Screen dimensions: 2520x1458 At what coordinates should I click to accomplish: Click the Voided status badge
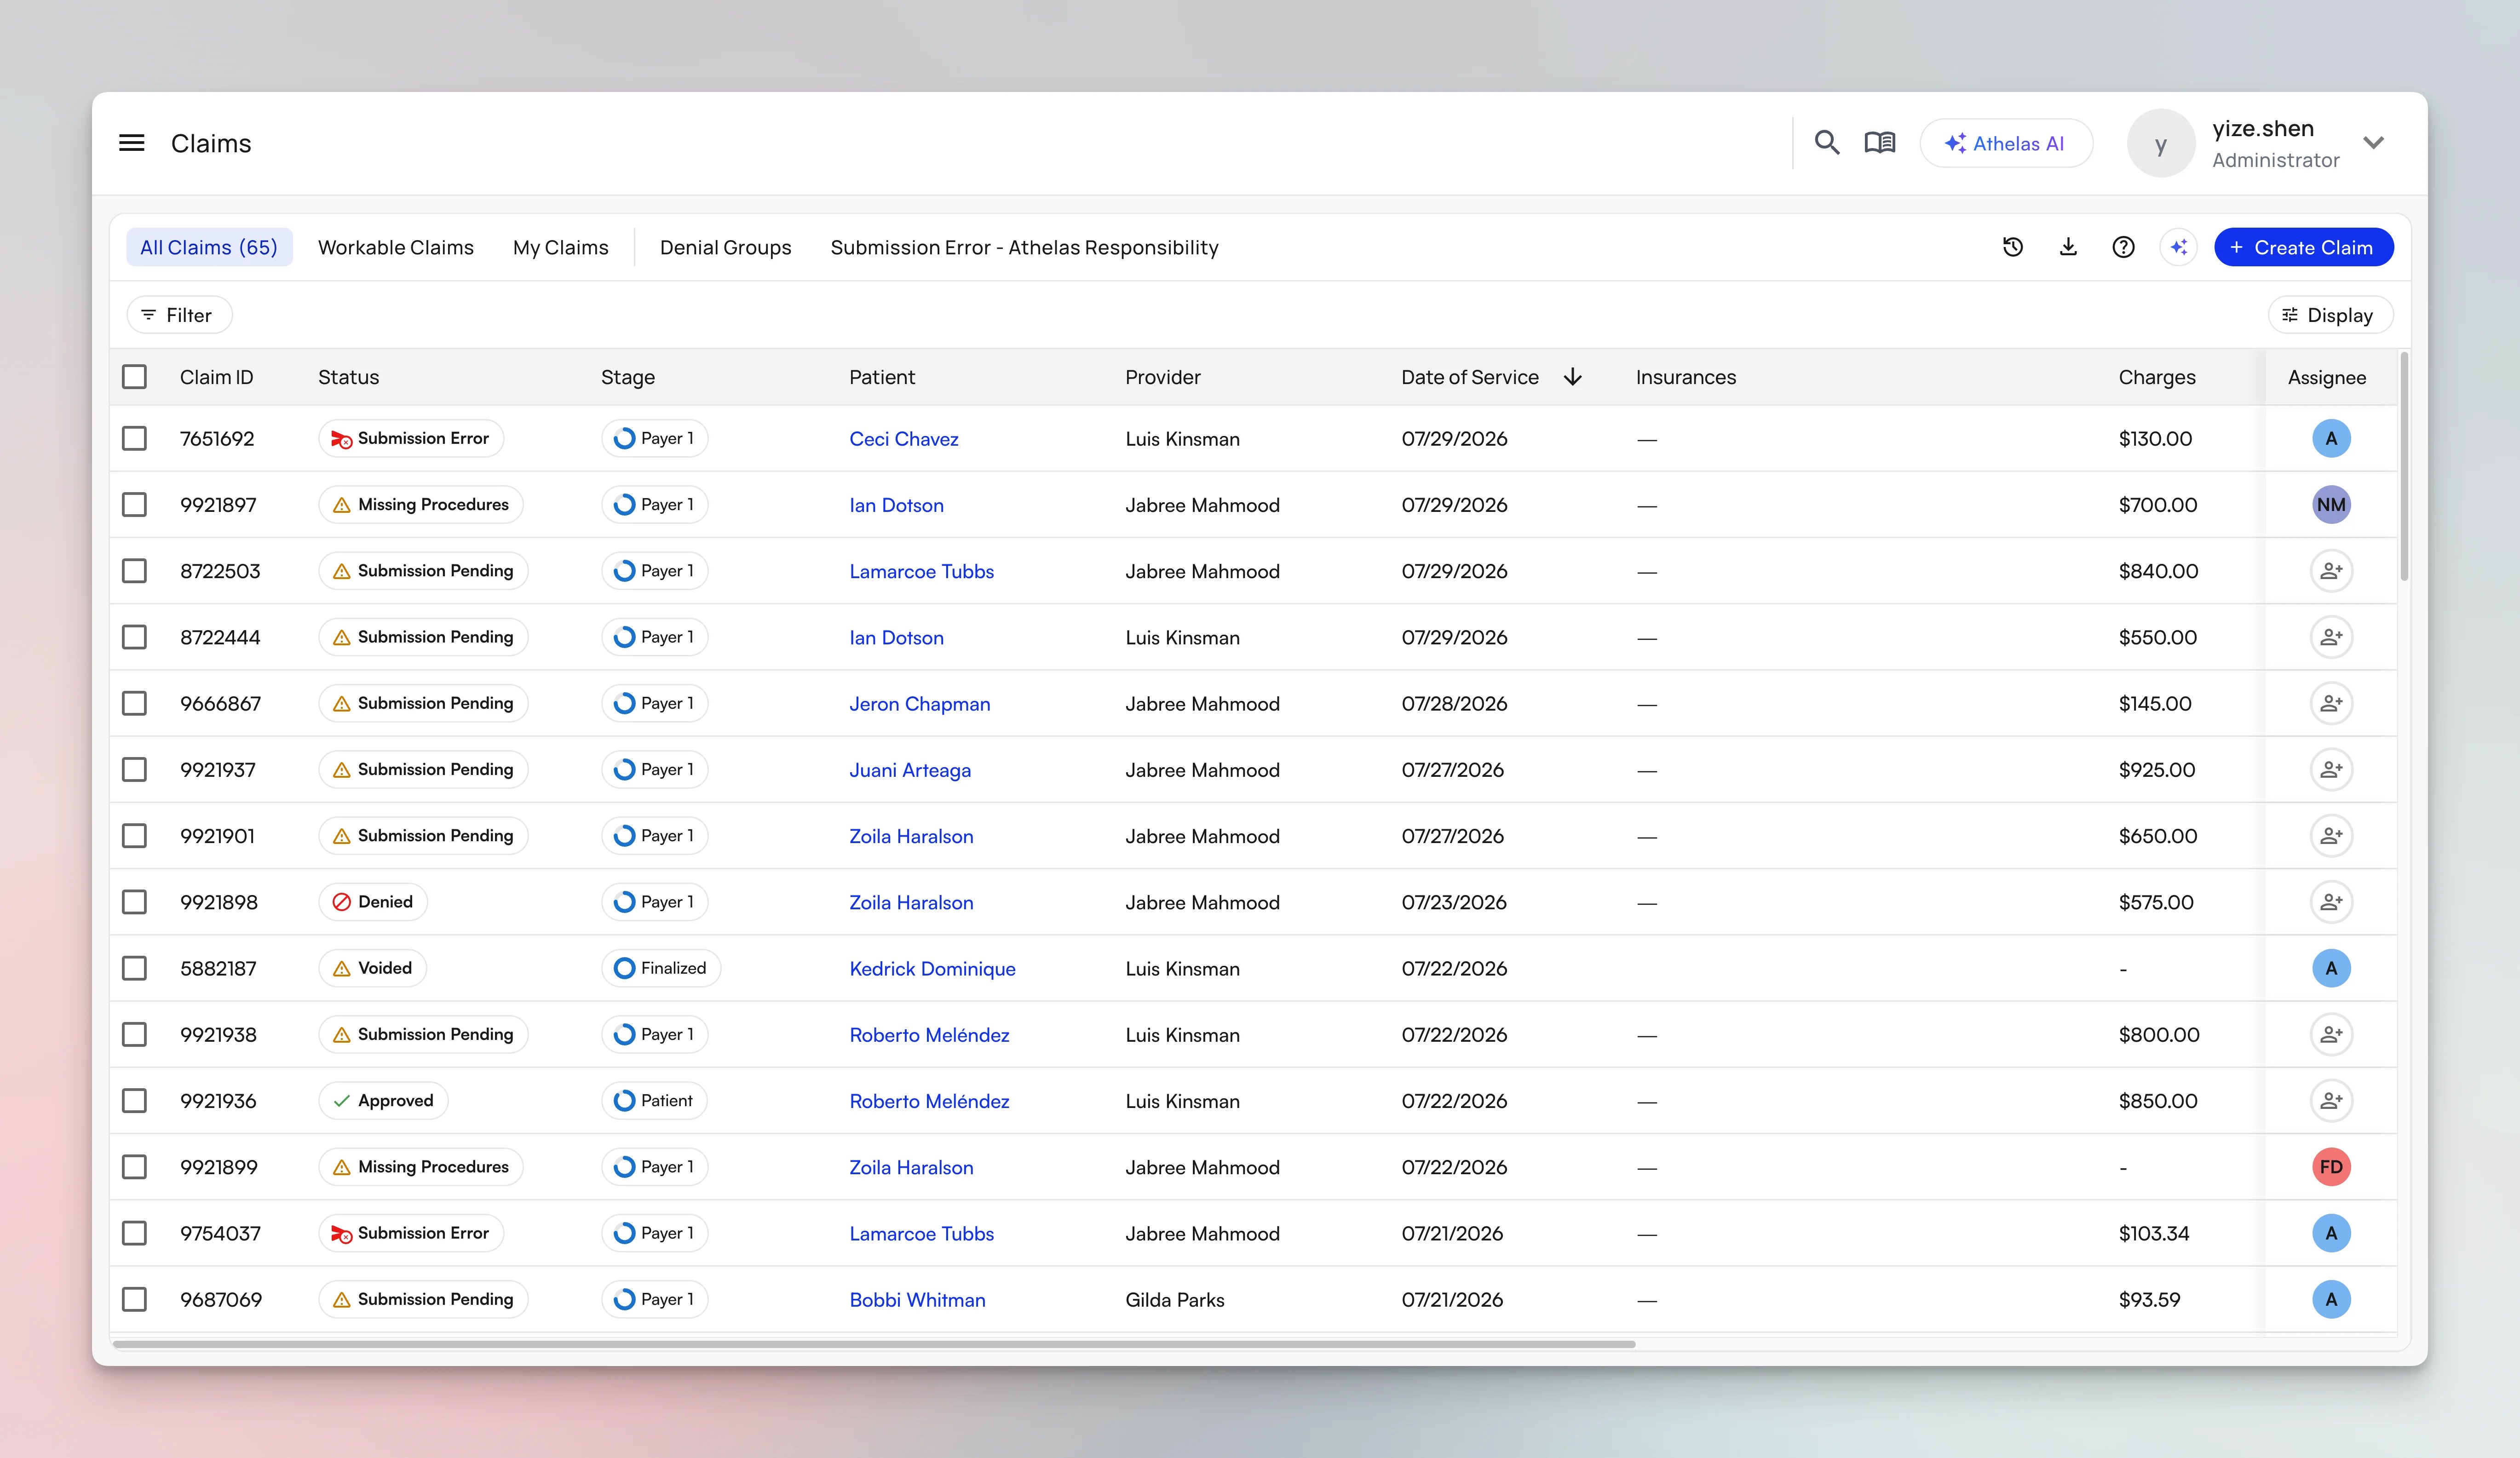(373, 968)
